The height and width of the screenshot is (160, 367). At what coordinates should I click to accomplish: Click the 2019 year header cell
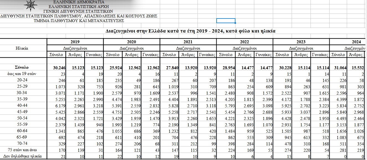click(x=75, y=42)
